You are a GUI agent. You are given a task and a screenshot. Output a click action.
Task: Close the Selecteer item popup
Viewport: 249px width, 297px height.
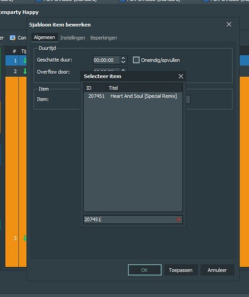pos(181,76)
